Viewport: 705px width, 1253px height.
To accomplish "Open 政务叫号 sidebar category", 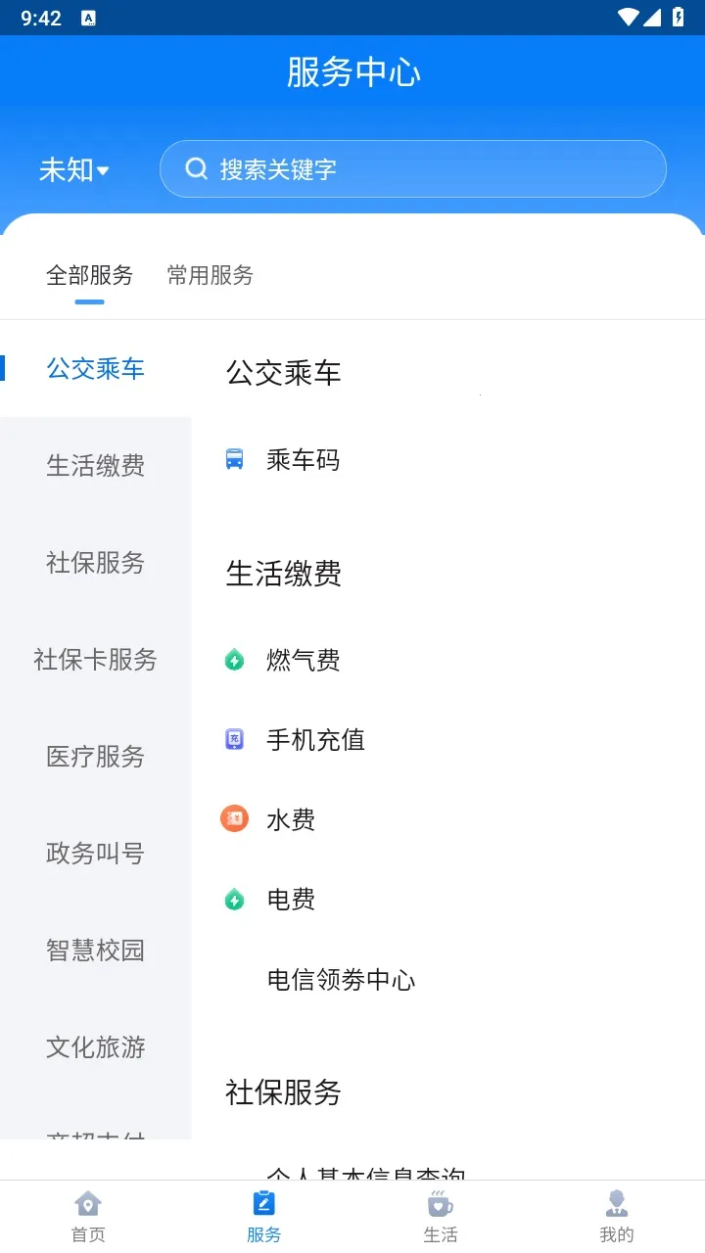I will [x=96, y=854].
